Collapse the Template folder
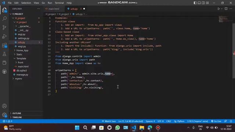The height and width of the screenshot is (132, 235). [x=21, y=59]
